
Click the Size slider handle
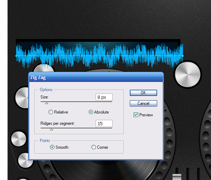(x=46, y=103)
